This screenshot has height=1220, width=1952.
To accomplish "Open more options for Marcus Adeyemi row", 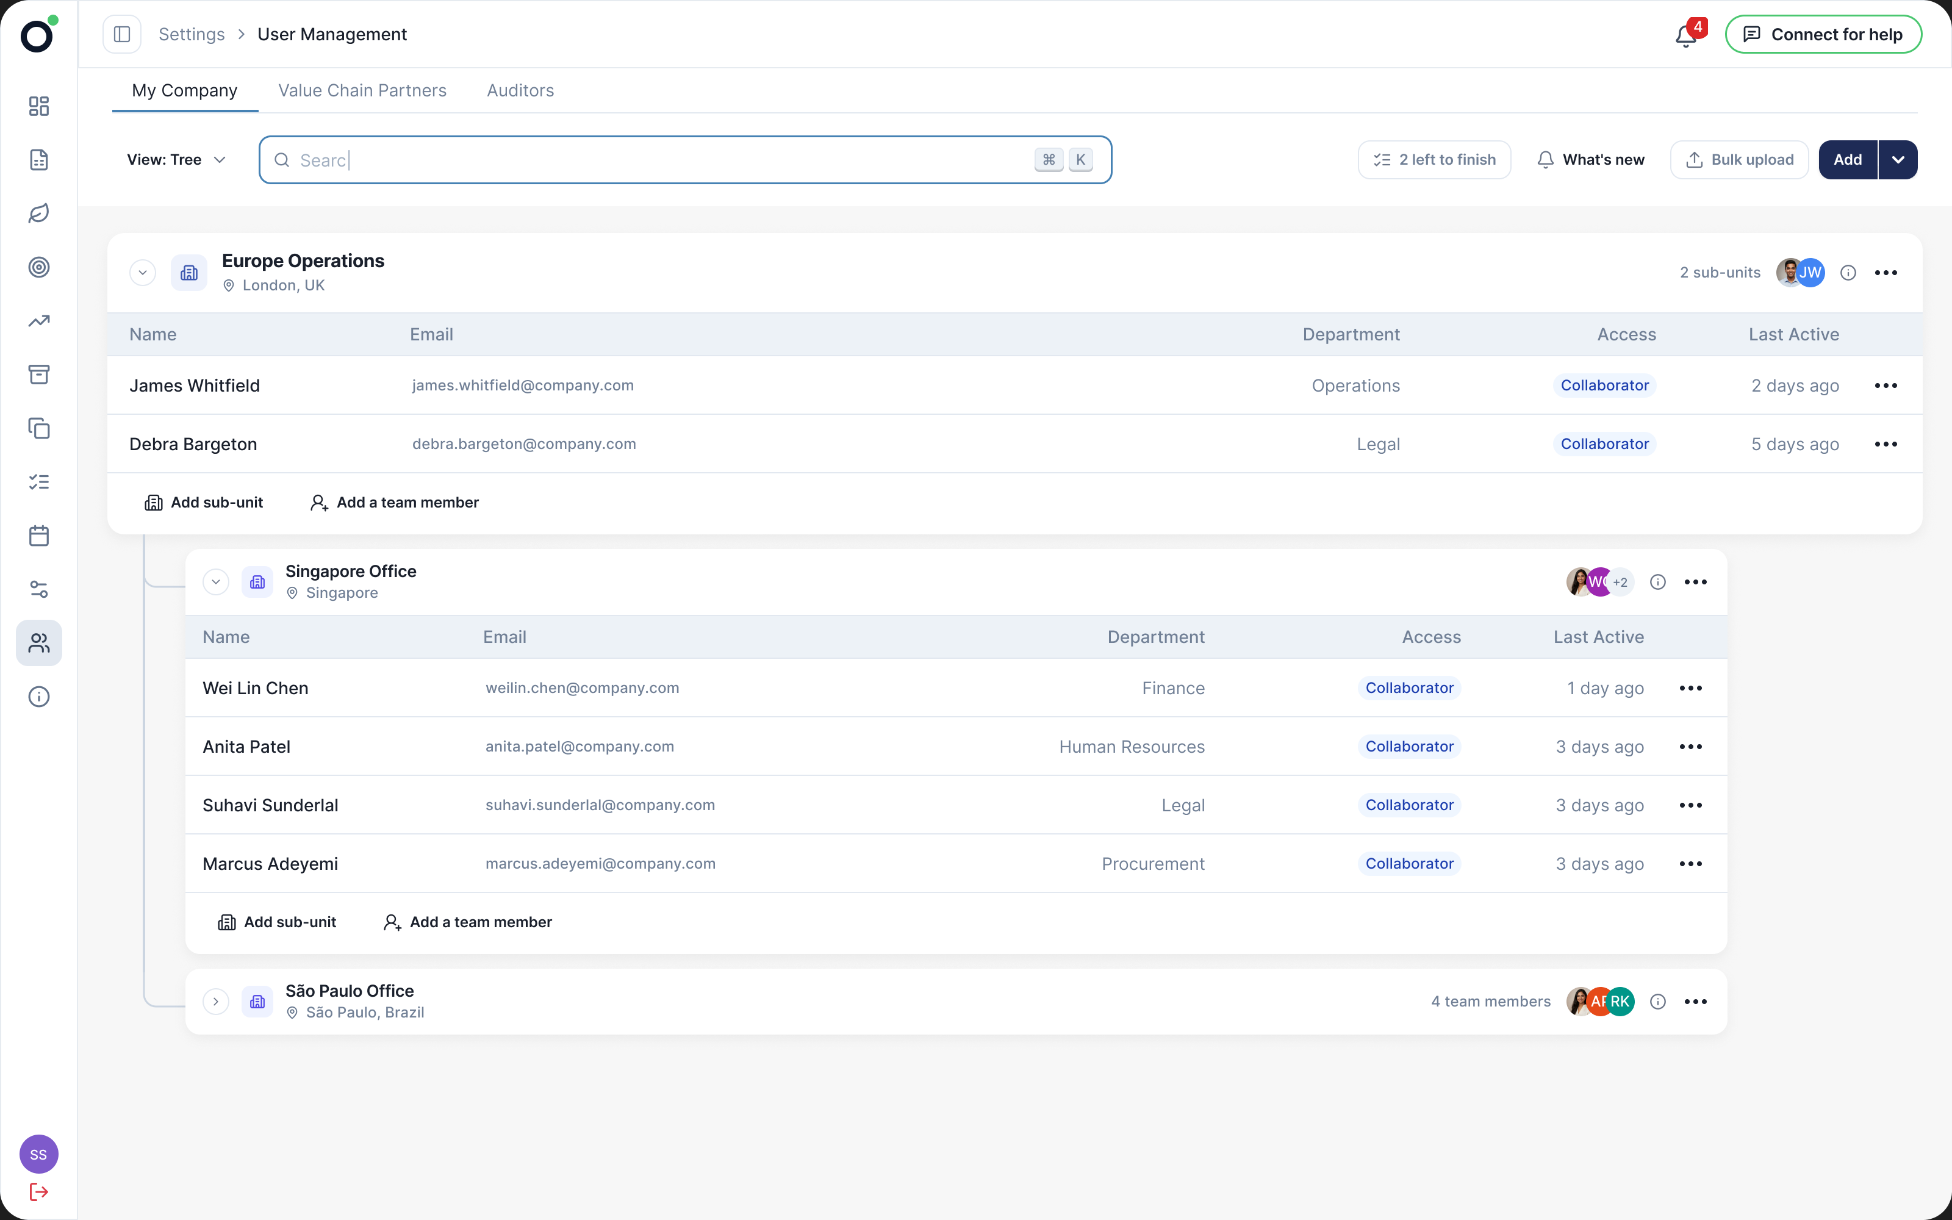I will [1691, 863].
